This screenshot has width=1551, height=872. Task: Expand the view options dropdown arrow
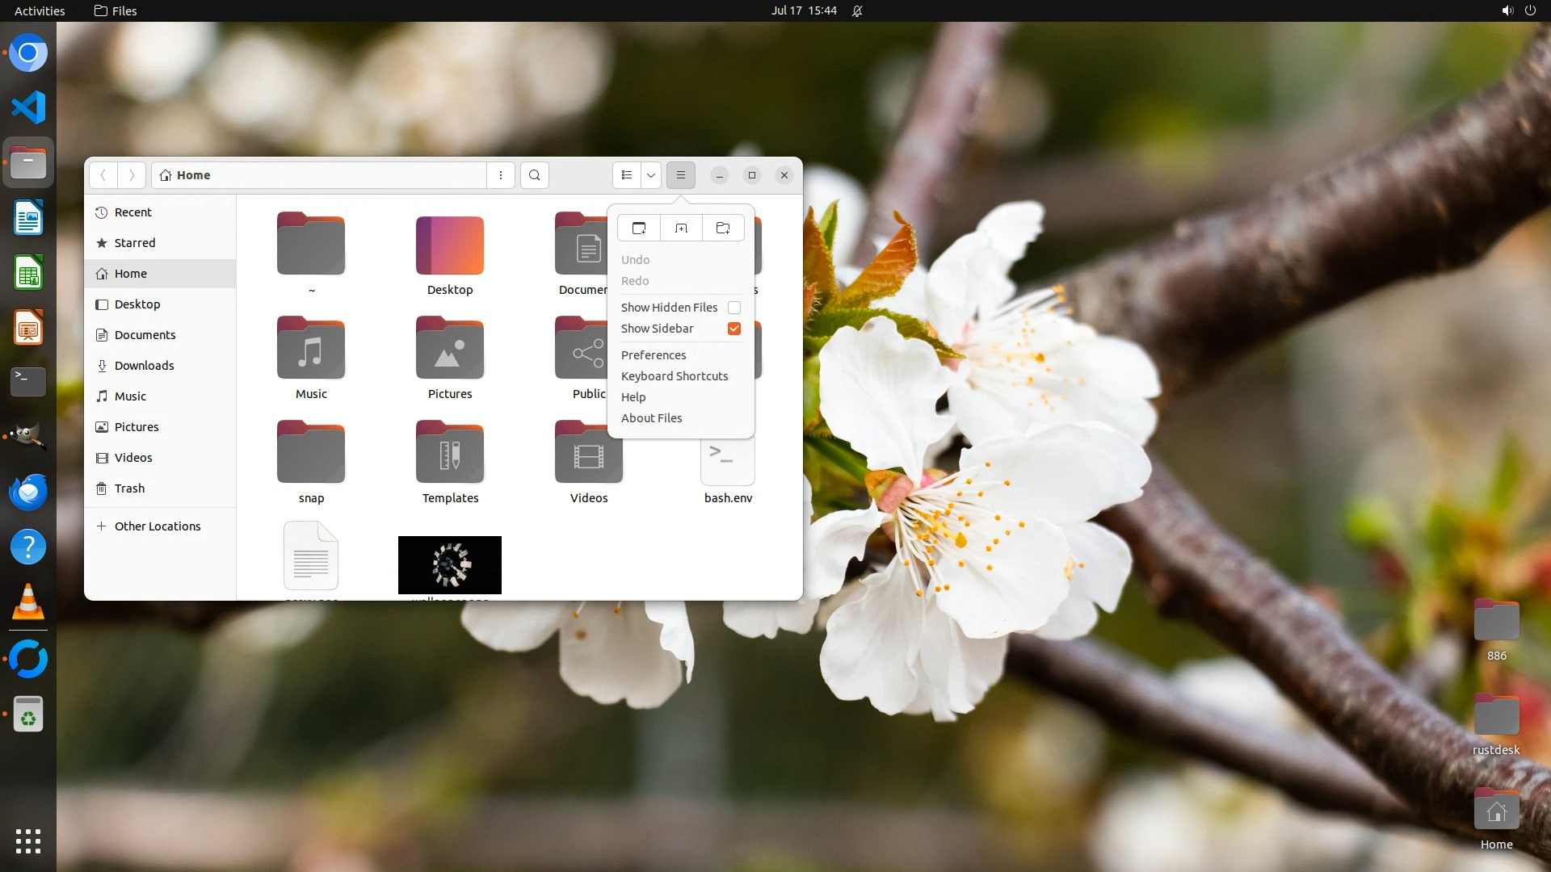pos(651,175)
